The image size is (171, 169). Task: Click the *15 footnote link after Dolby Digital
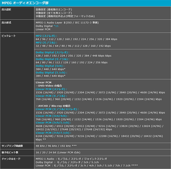tap(56, 26)
